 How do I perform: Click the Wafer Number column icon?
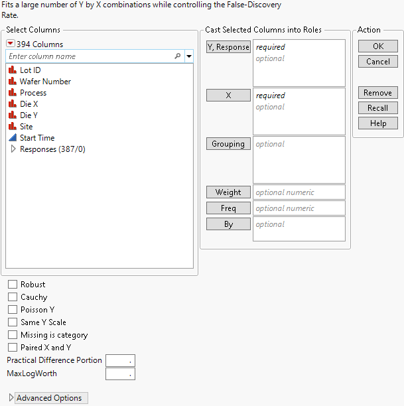pyautogui.click(x=13, y=82)
